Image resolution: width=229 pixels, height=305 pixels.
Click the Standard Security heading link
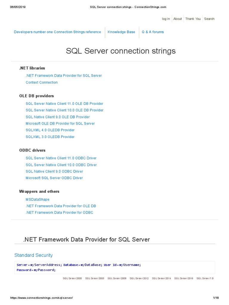tap(33, 255)
